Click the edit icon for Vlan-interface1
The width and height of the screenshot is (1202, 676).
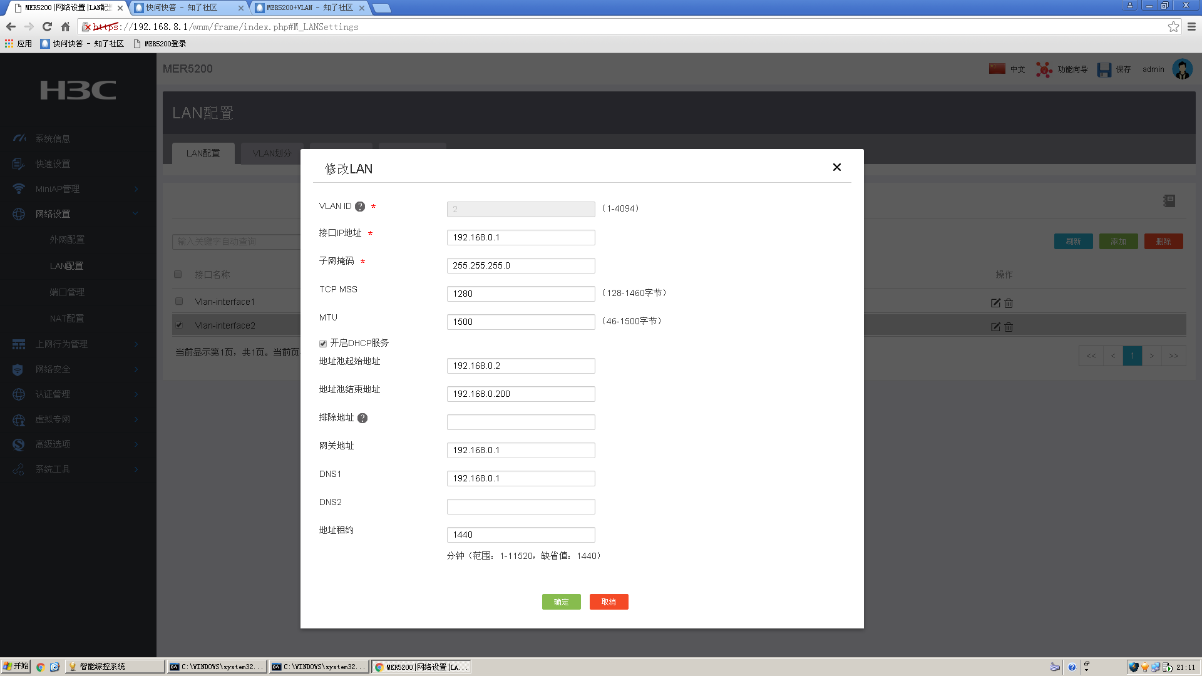[x=995, y=303]
